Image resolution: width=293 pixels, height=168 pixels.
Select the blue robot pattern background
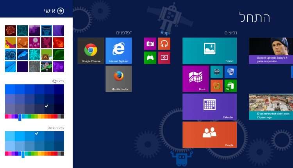tap(46, 30)
